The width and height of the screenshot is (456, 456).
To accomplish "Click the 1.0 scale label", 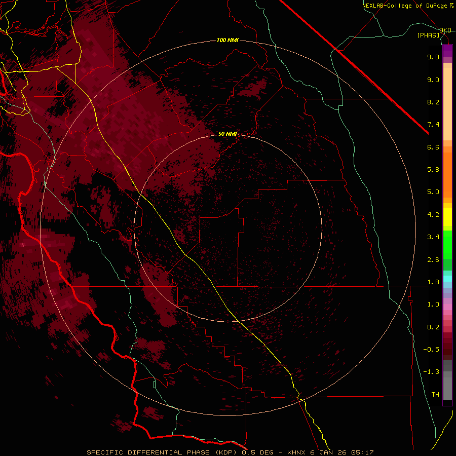I will tap(433, 305).
